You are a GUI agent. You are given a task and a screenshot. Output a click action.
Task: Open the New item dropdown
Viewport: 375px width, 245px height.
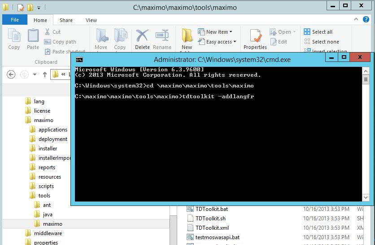(x=215, y=32)
